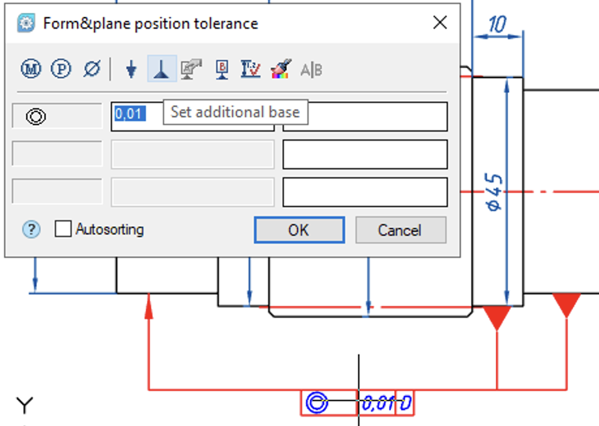Click the monitor with B icon

point(221,69)
